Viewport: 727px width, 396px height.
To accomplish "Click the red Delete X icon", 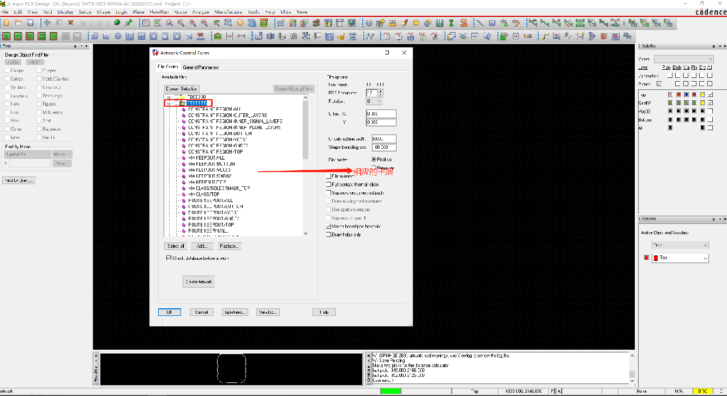I will [70, 23].
